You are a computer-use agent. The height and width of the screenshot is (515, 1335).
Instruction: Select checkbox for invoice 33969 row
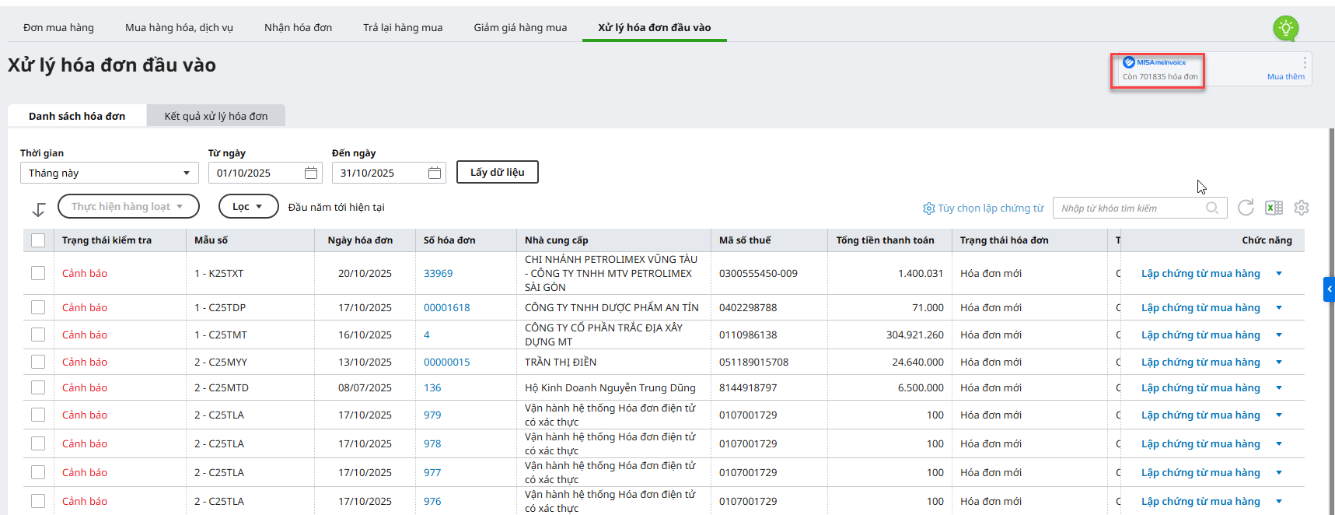point(38,273)
